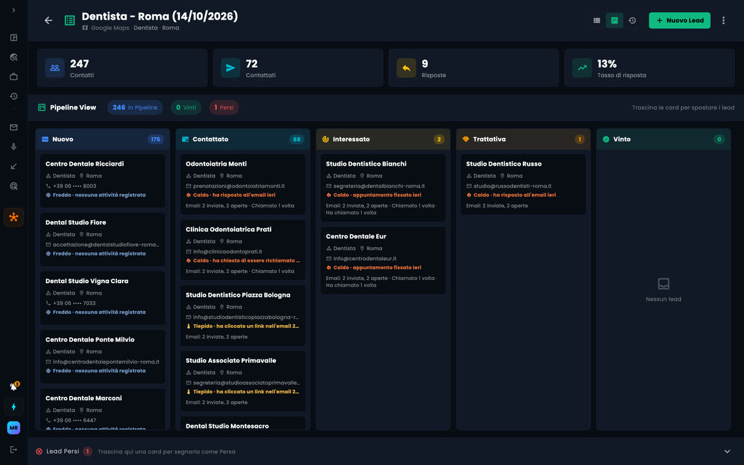Click email info@clinicaodontoprati.it

(227, 251)
